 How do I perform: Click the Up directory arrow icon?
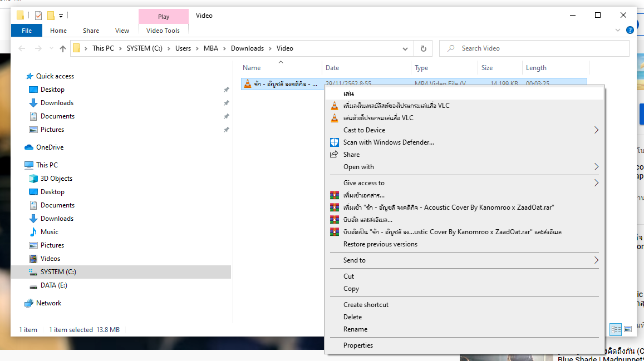[62, 48]
